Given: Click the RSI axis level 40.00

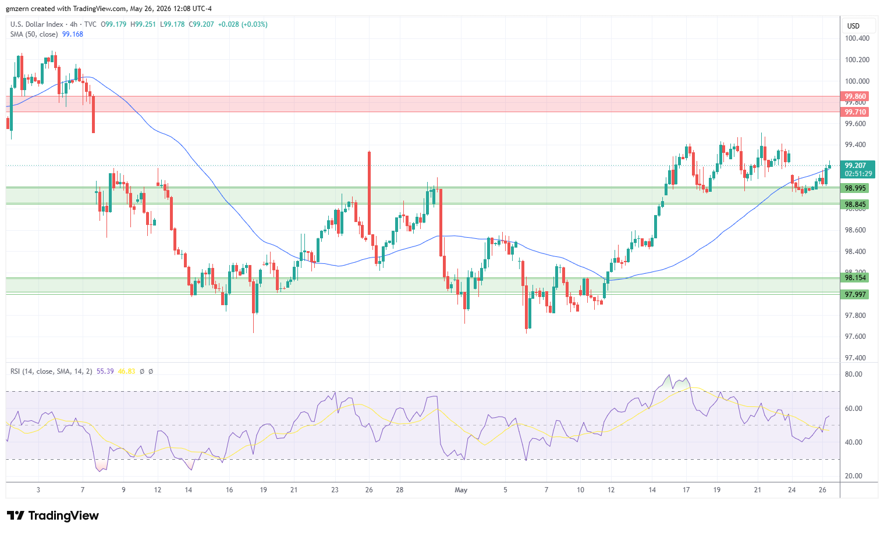Looking at the screenshot, I should click(854, 442).
